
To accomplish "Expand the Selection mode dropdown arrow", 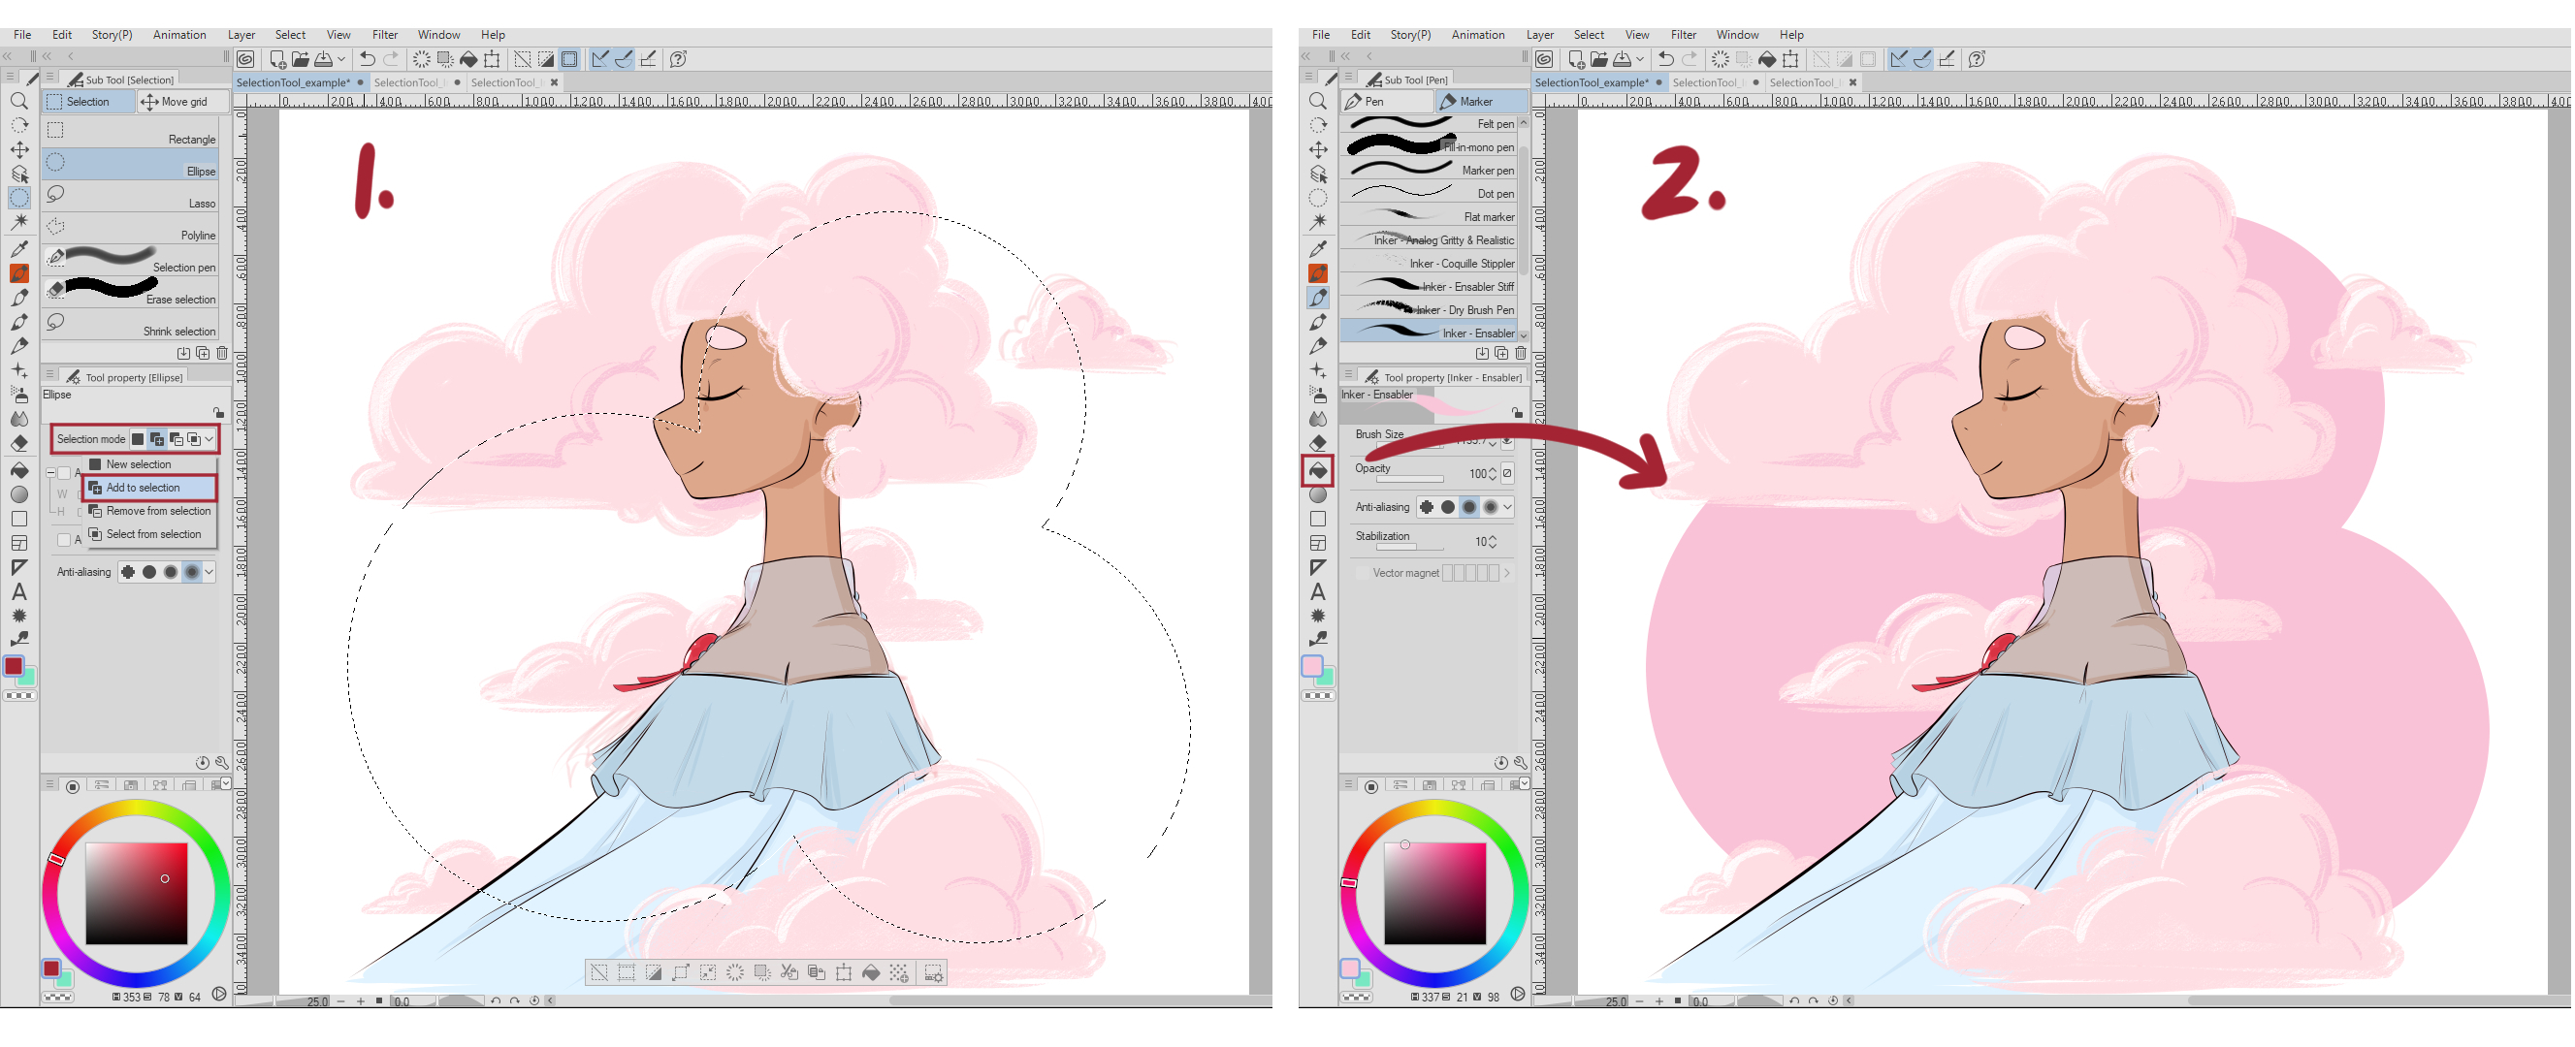I will (209, 438).
